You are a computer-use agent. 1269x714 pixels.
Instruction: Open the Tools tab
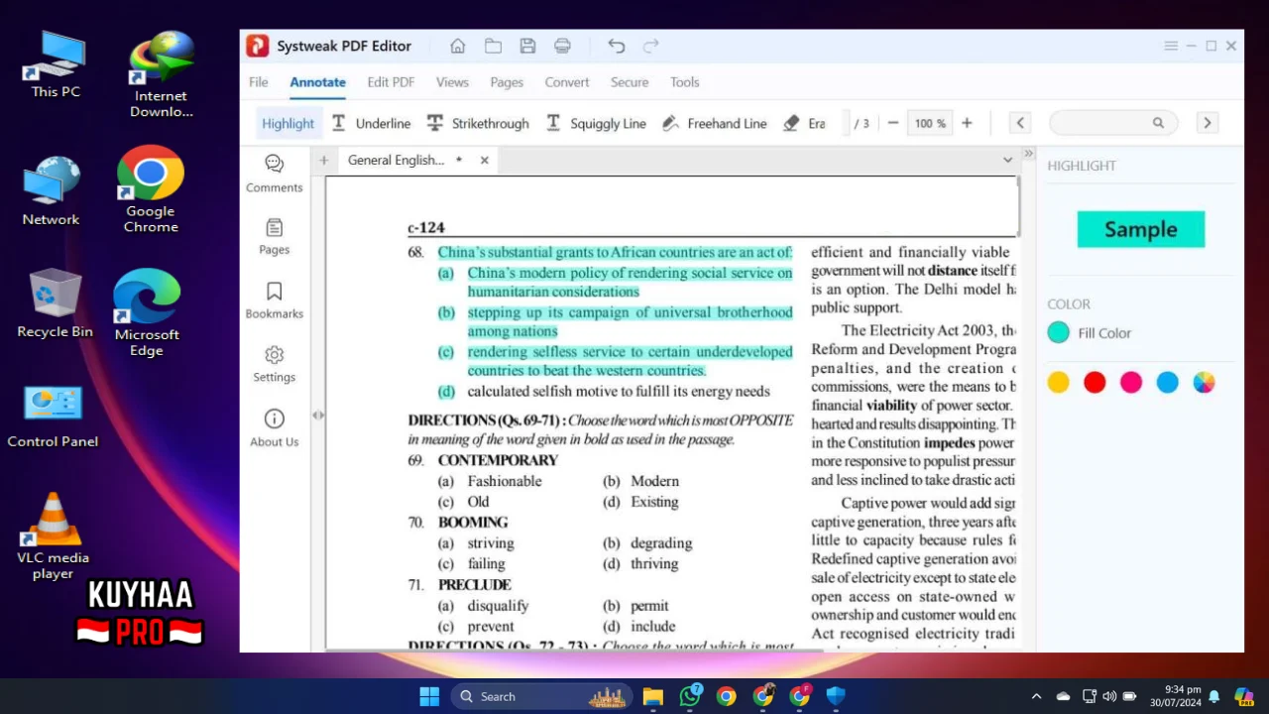tap(684, 82)
